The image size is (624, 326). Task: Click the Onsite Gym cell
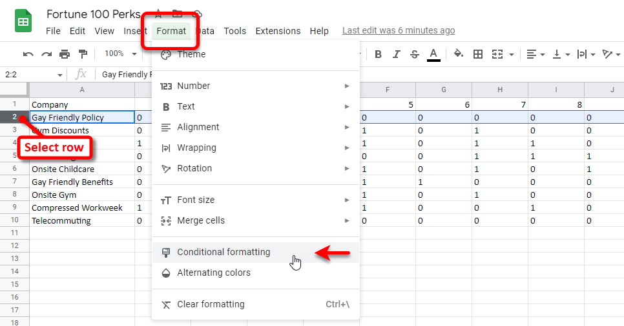(x=82, y=195)
